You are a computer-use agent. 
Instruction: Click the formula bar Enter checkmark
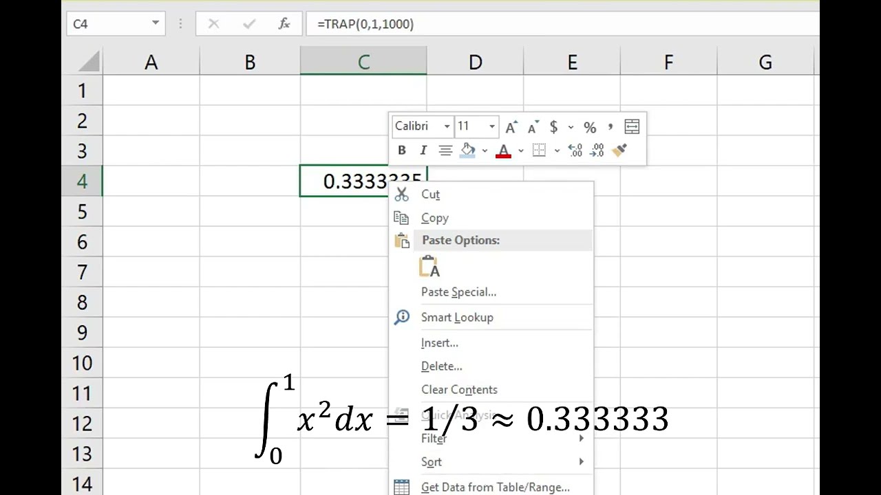coord(249,24)
